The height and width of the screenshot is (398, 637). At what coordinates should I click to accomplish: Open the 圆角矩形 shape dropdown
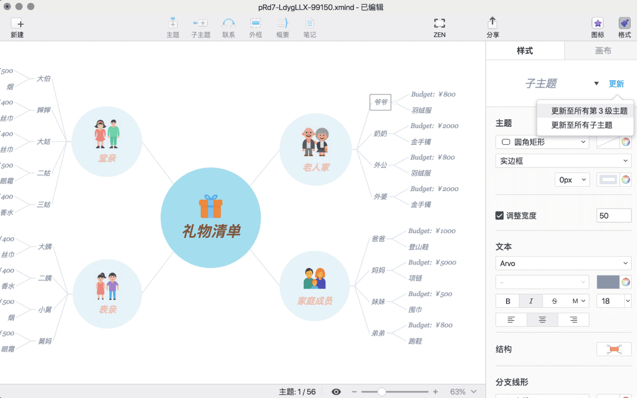tap(542, 142)
